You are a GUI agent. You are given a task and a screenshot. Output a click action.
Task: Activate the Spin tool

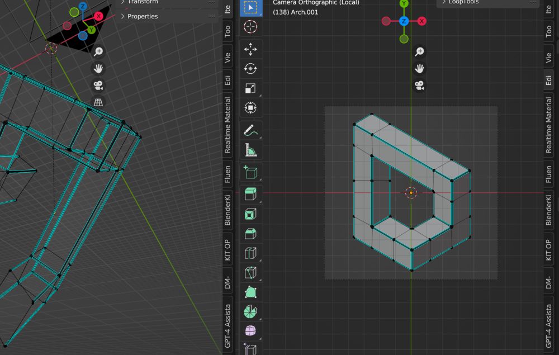coord(250,312)
